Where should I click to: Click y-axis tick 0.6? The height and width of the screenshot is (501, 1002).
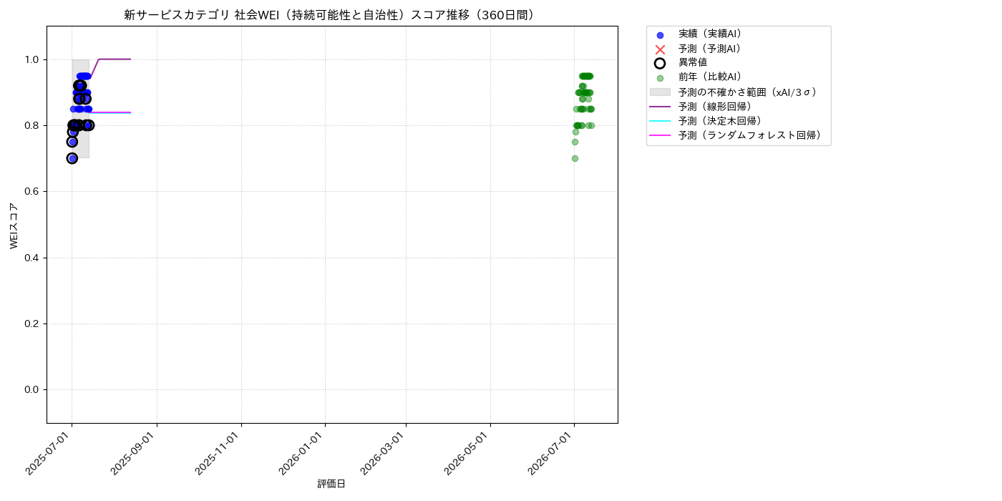point(33,191)
